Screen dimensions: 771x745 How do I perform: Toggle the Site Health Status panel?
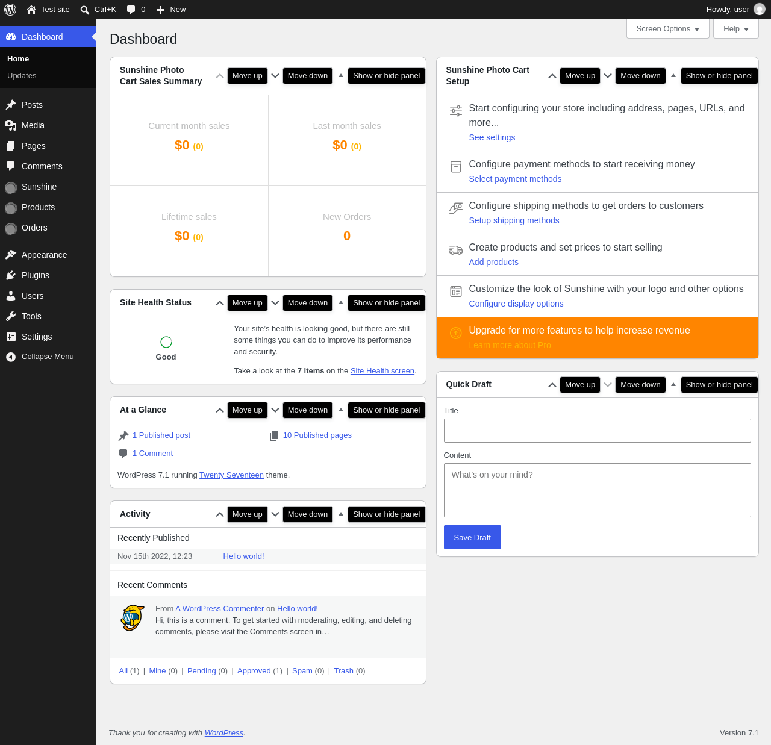(341, 302)
